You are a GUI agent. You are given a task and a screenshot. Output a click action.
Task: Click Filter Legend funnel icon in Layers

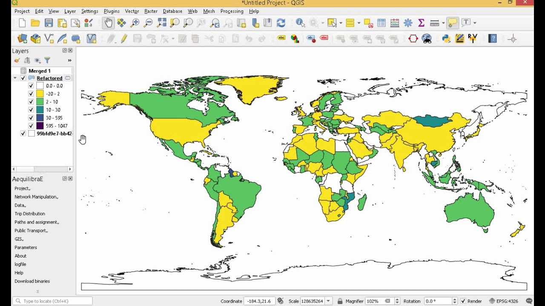pos(47,60)
